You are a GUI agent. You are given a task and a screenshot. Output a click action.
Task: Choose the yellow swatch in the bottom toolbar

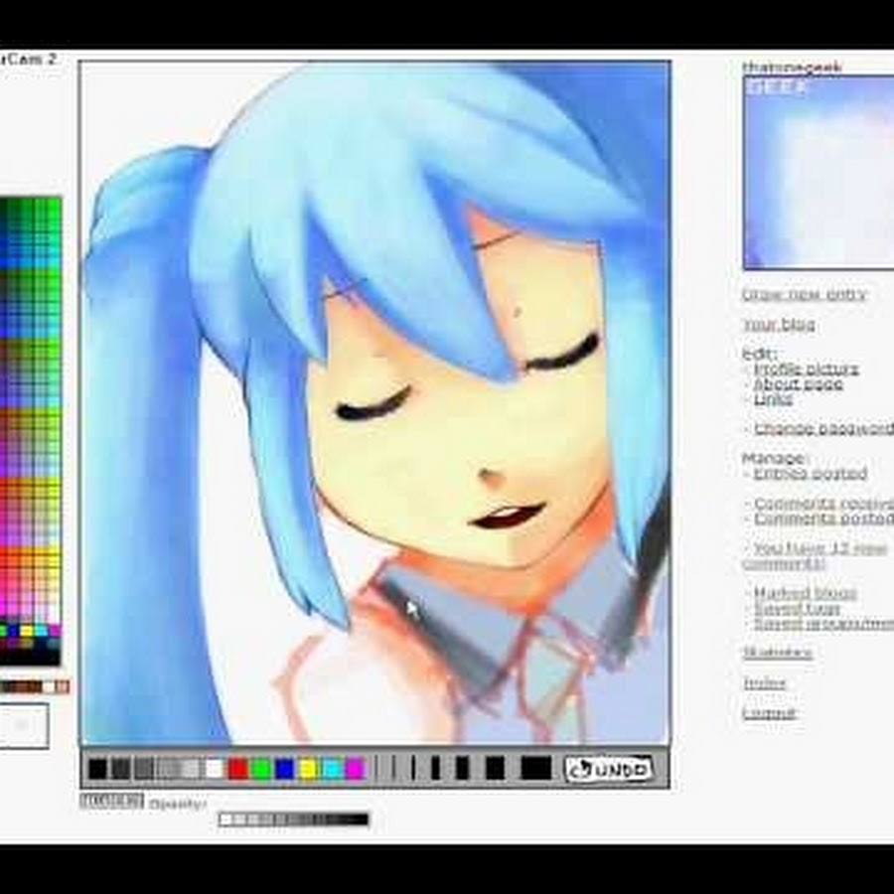click(x=308, y=769)
